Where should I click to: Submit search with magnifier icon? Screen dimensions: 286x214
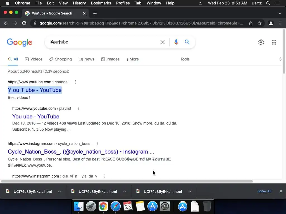187,42
